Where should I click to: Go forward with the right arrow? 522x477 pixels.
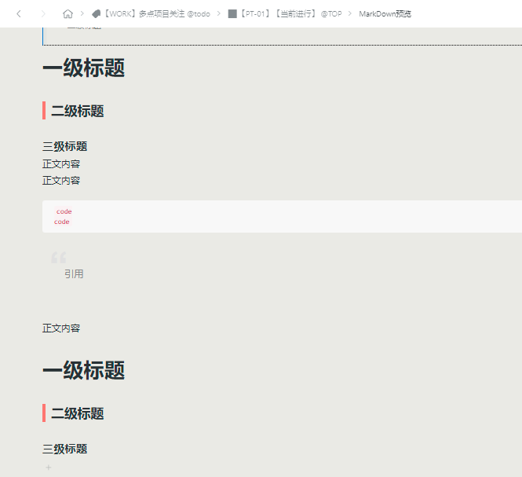[x=43, y=13]
